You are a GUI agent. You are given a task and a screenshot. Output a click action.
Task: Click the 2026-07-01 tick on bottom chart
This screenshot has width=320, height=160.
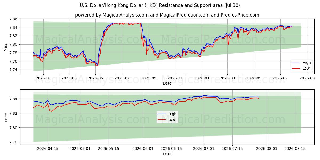pyautogui.click(x=204, y=149)
